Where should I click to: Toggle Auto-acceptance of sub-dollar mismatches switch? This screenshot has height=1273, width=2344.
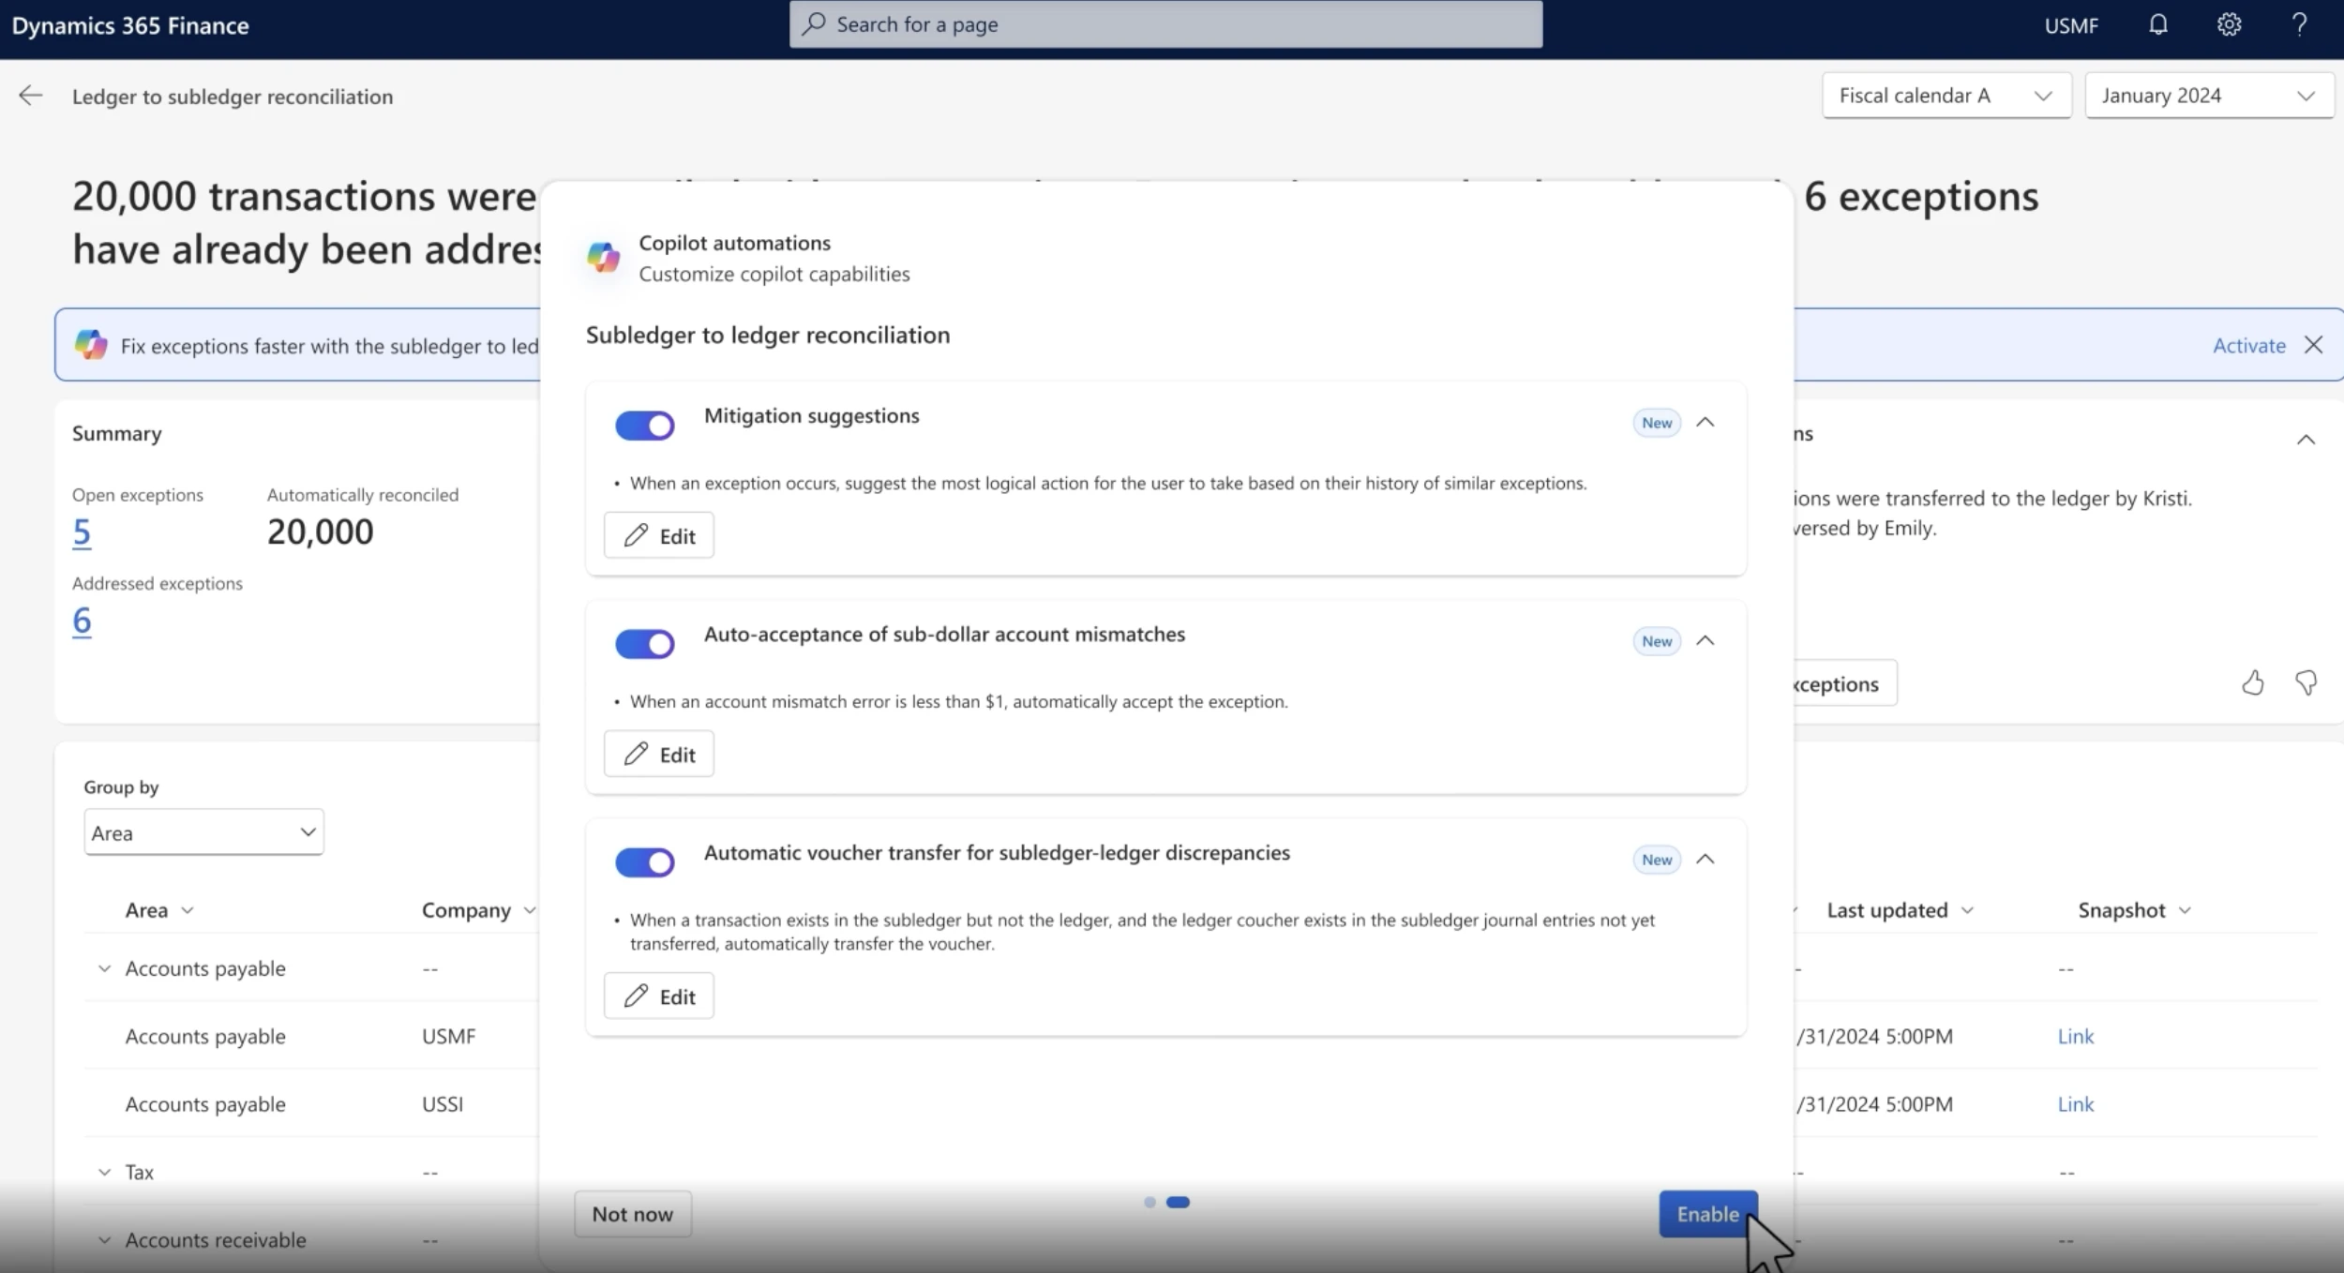(645, 644)
